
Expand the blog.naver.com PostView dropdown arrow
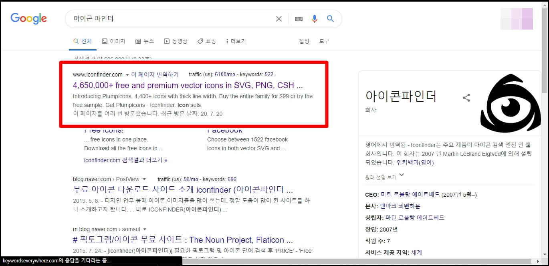144,179
